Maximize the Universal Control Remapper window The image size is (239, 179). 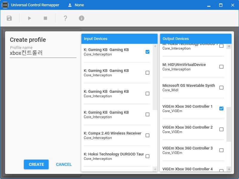(x=221, y=5)
